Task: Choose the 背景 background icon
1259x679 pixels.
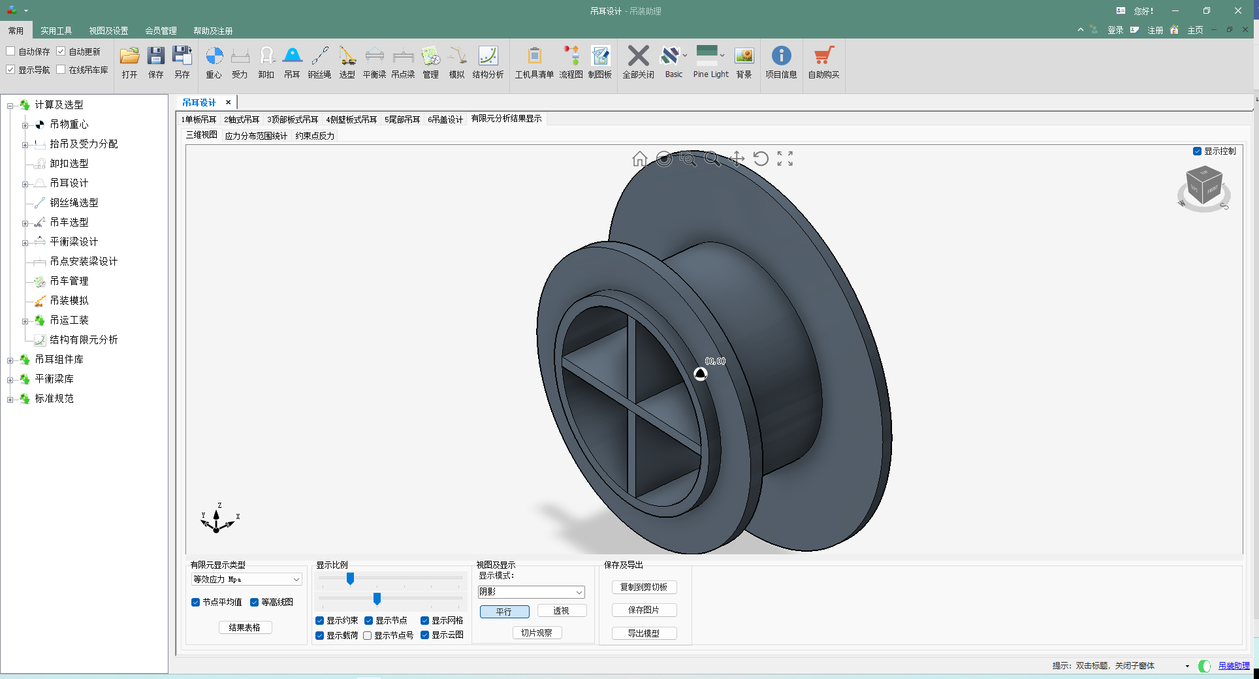Action: (744, 62)
